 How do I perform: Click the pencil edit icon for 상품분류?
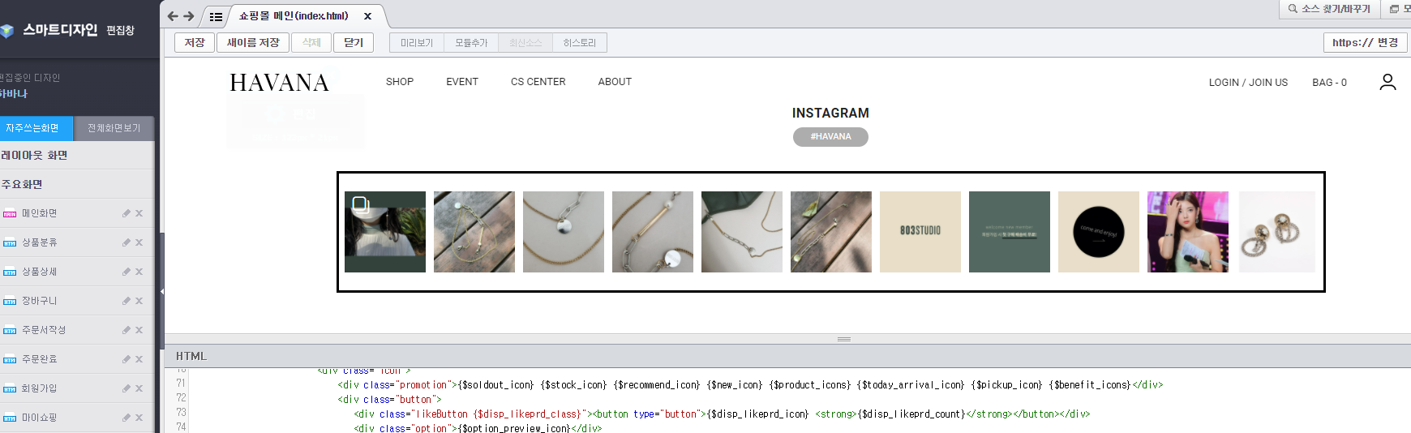(x=127, y=242)
